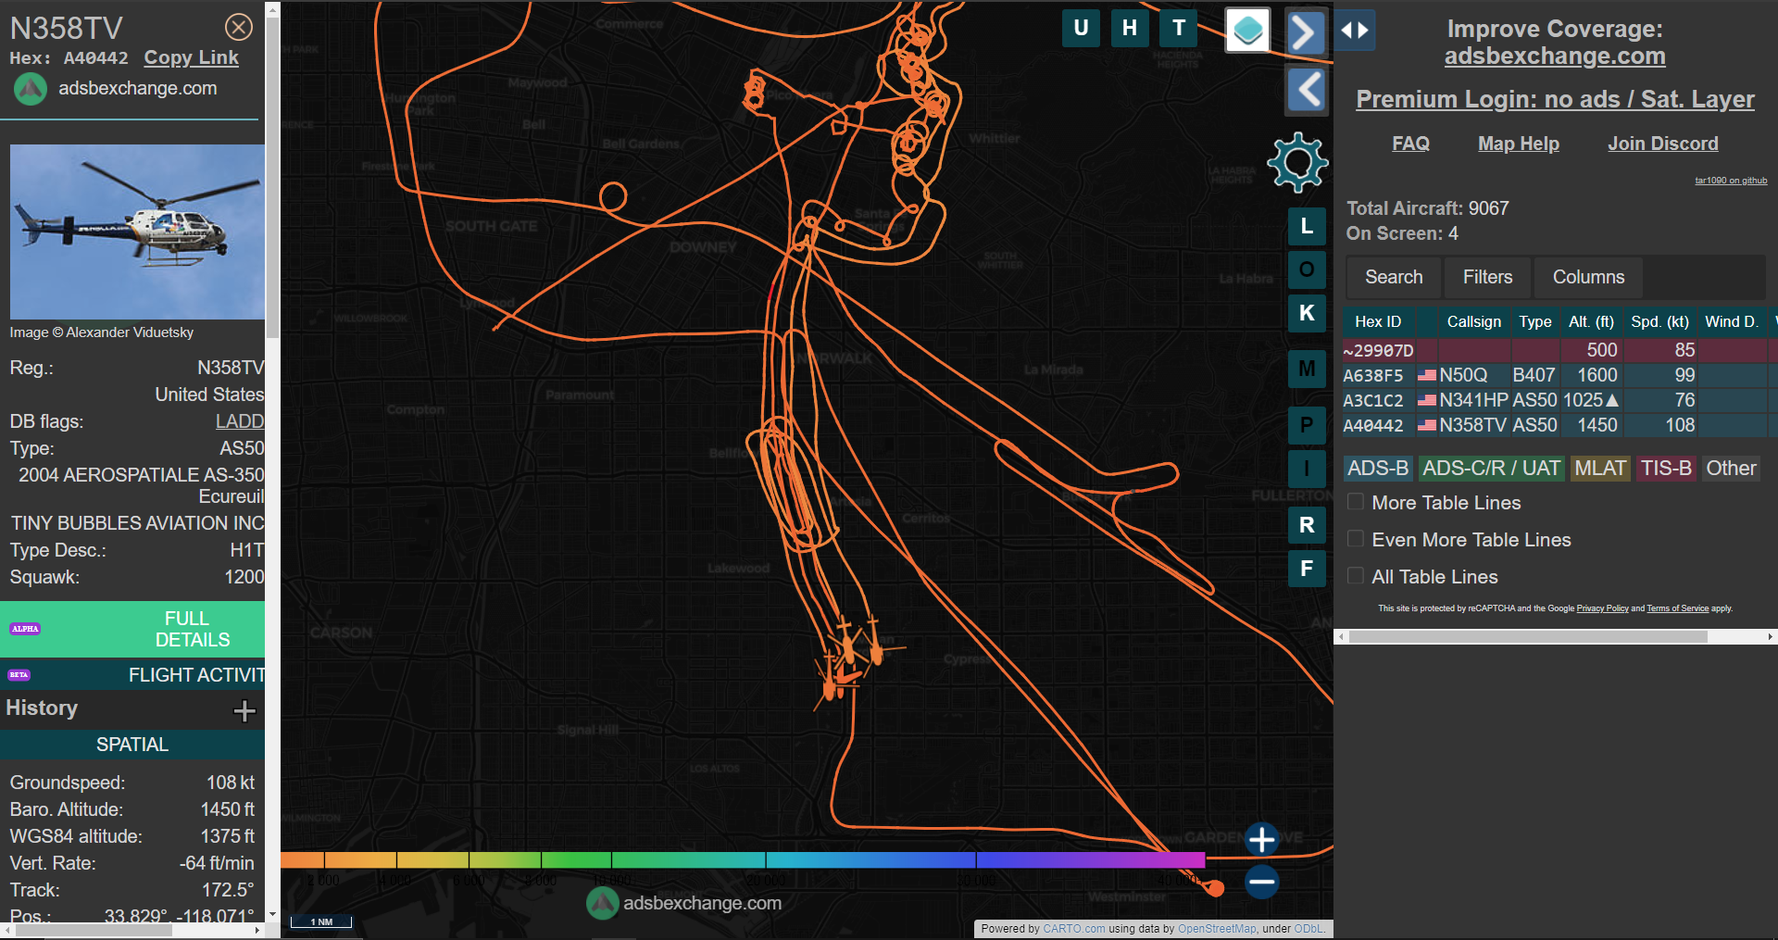Open Premium Login link
Screen dimensions: 1778x940
click(1555, 99)
